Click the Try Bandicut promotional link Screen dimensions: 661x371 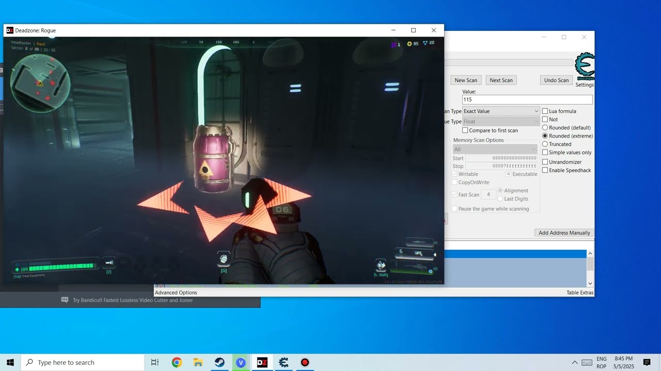[x=133, y=300]
